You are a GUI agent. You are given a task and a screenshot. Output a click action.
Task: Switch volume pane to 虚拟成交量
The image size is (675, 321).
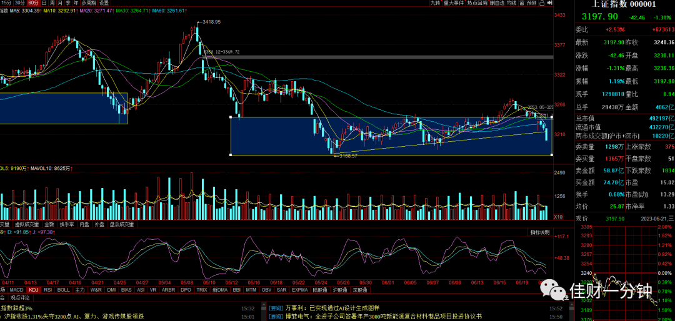(x=27, y=224)
